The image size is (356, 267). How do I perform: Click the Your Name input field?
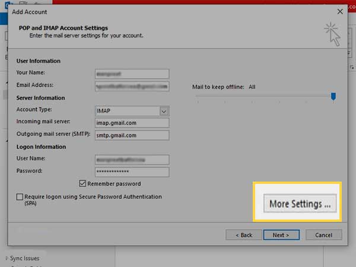[x=132, y=74]
